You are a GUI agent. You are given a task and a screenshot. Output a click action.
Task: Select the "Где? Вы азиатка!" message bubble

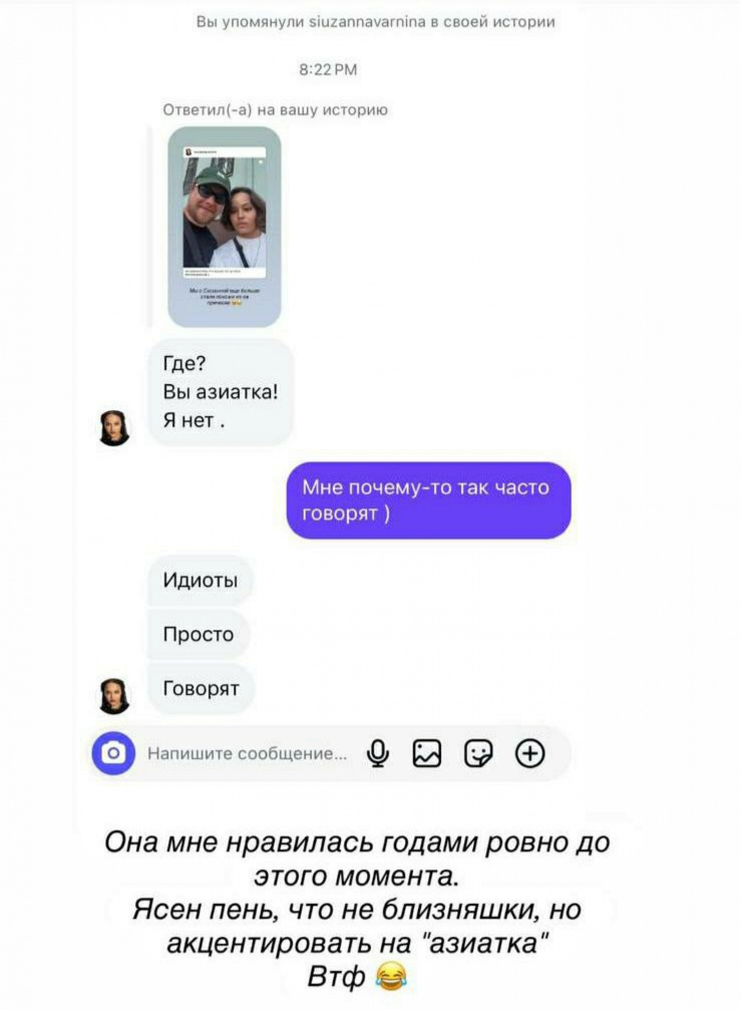[x=221, y=392]
